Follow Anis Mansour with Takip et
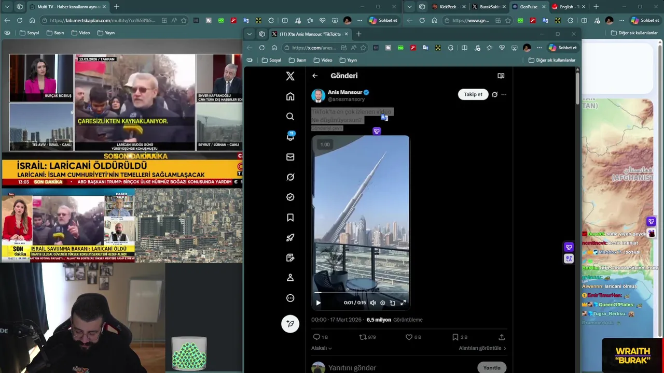The width and height of the screenshot is (664, 373). [473, 94]
